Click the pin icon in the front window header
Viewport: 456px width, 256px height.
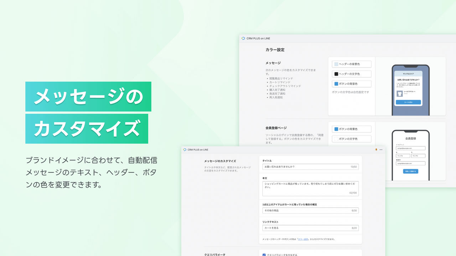coord(376,150)
